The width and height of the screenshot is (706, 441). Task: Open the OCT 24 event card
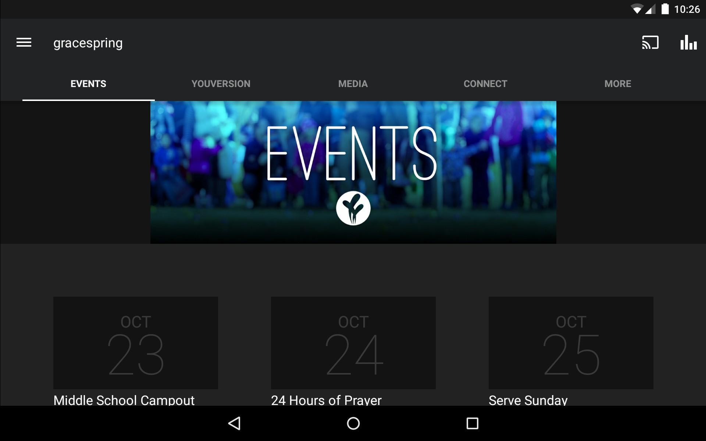[x=353, y=343]
